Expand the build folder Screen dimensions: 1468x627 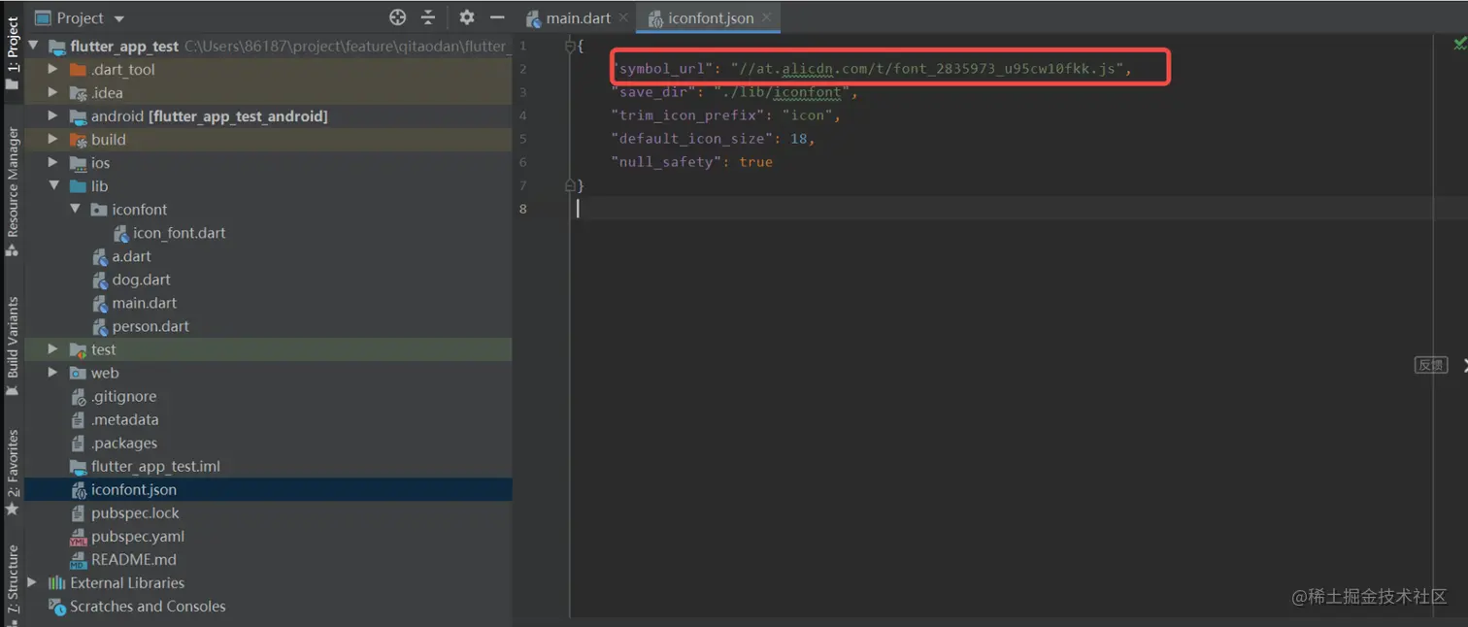53,139
